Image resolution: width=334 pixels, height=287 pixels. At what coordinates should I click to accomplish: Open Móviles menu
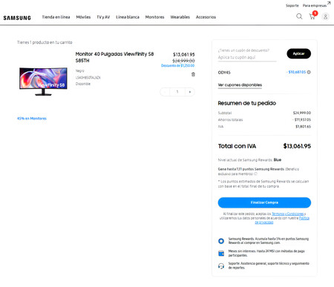tap(83, 17)
